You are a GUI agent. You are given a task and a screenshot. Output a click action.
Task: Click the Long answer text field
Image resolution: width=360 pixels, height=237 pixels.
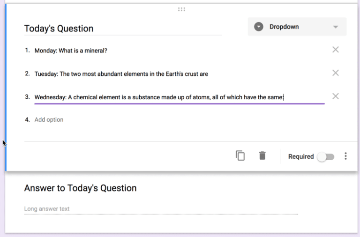[x=161, y=209]
